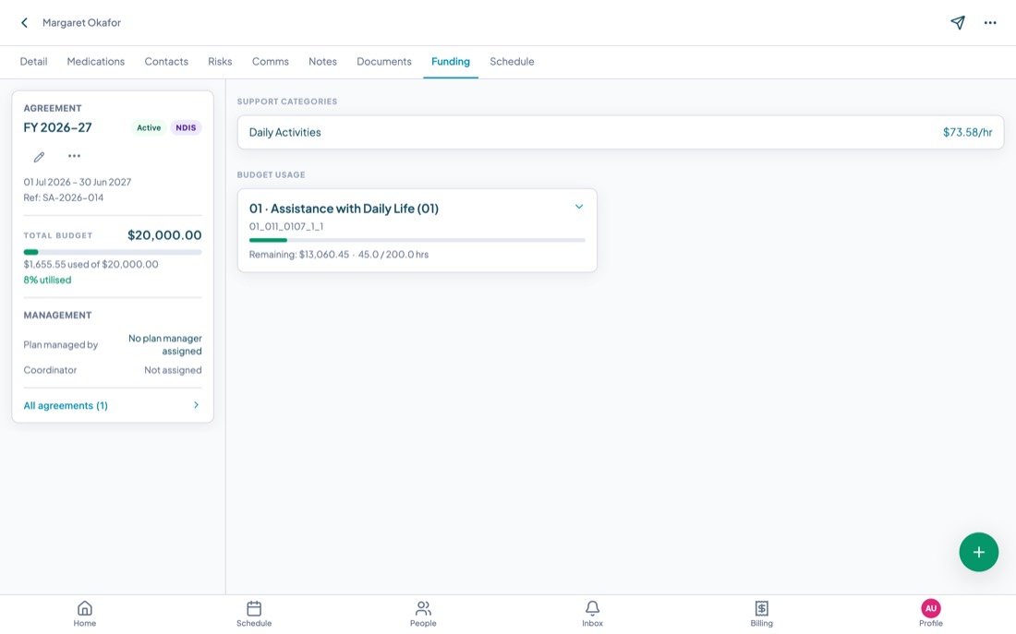The width and height of the screenshot is (1016, 634).
Task: Open the Documents tab
Action: pos(384,62)
